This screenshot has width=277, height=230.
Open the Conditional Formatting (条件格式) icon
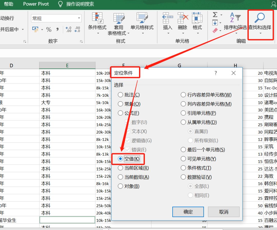(97, 18)
